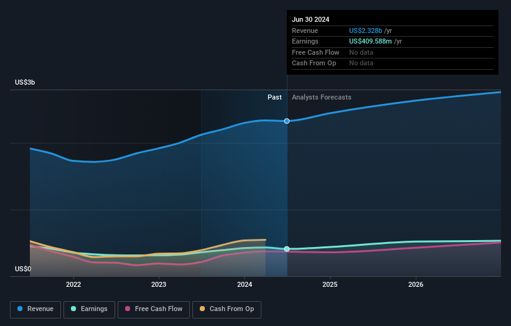Click the teal Earnings data point marker
511x326 pixels.
(287, 249)
